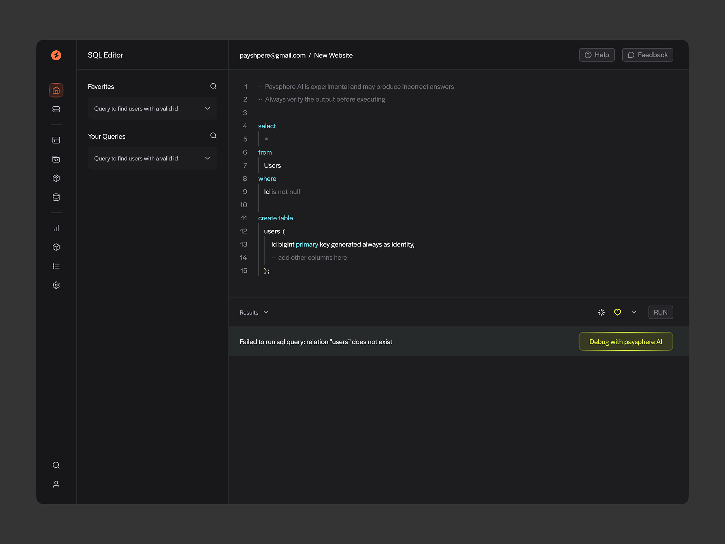
Task: Expand the Results dropdown
Action: tap(254, 312)
